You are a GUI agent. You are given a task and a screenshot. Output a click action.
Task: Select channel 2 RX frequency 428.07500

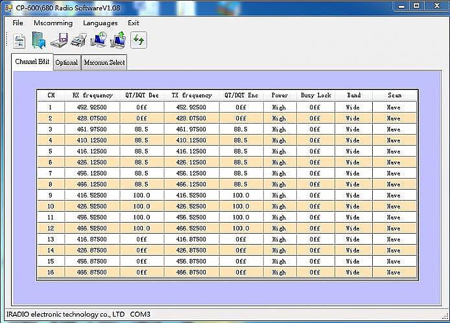point(92,118)
